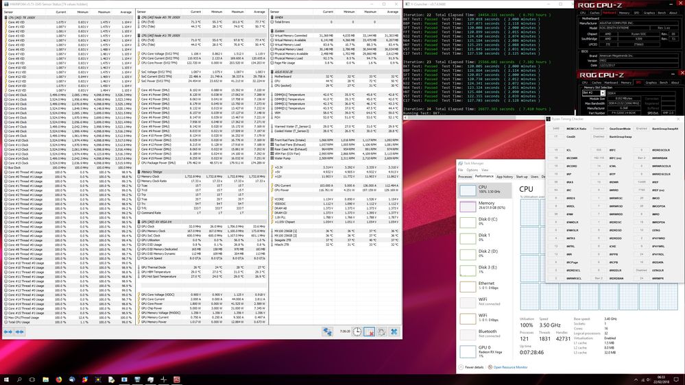Viewport: 685px width, 385px height.
Task: Open Task View on the taskbar
Action: (32, 380)
